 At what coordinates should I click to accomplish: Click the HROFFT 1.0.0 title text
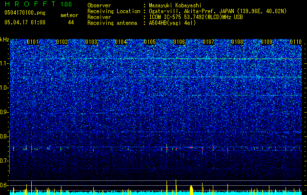point(38,4)
